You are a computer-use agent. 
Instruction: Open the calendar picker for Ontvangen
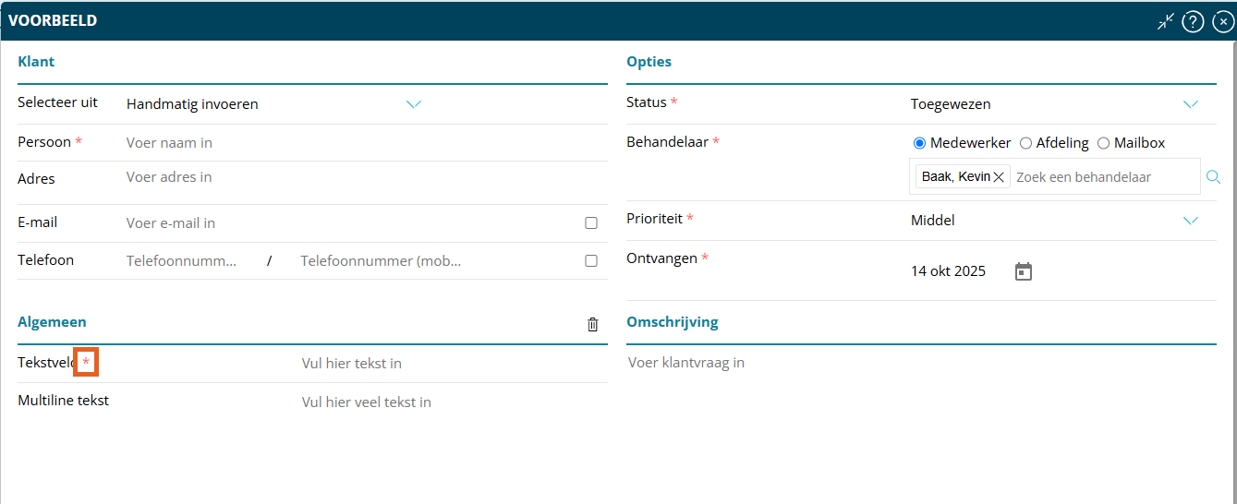(x=1023, y=271)
